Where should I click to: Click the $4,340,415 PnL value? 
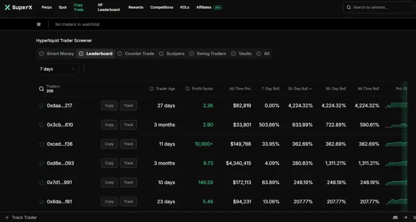click(x=238, y=163)
